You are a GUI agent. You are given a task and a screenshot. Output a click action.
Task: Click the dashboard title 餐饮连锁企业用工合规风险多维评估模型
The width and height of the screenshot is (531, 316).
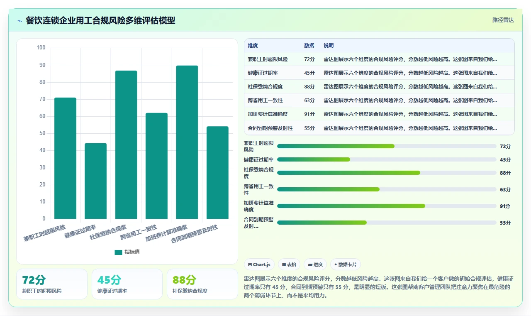point(100,20)
